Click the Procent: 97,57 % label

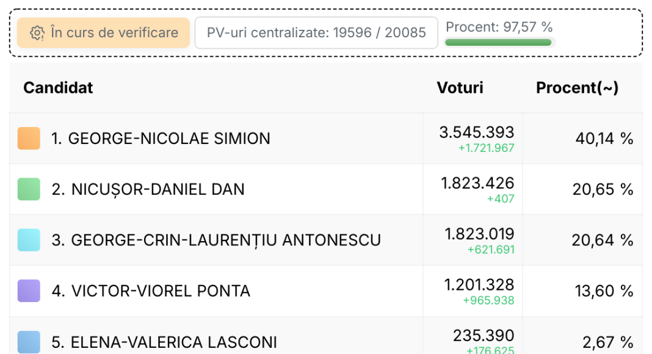pyautogui.click(x=499, y=27)
